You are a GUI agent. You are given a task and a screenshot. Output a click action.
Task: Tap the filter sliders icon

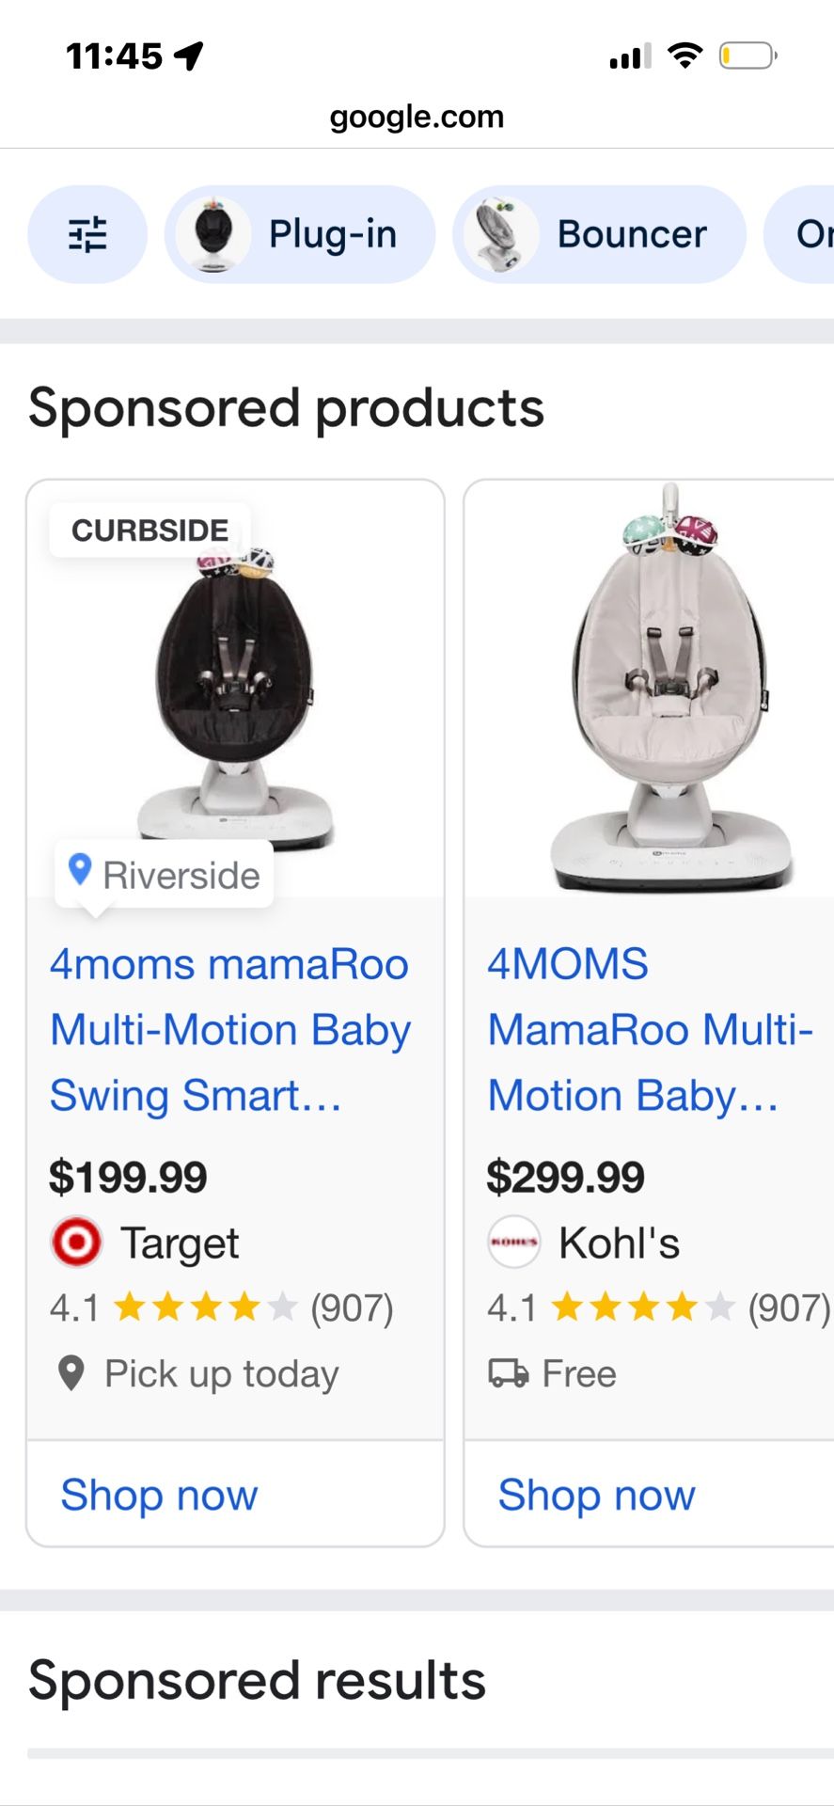(x=87, y=234)
